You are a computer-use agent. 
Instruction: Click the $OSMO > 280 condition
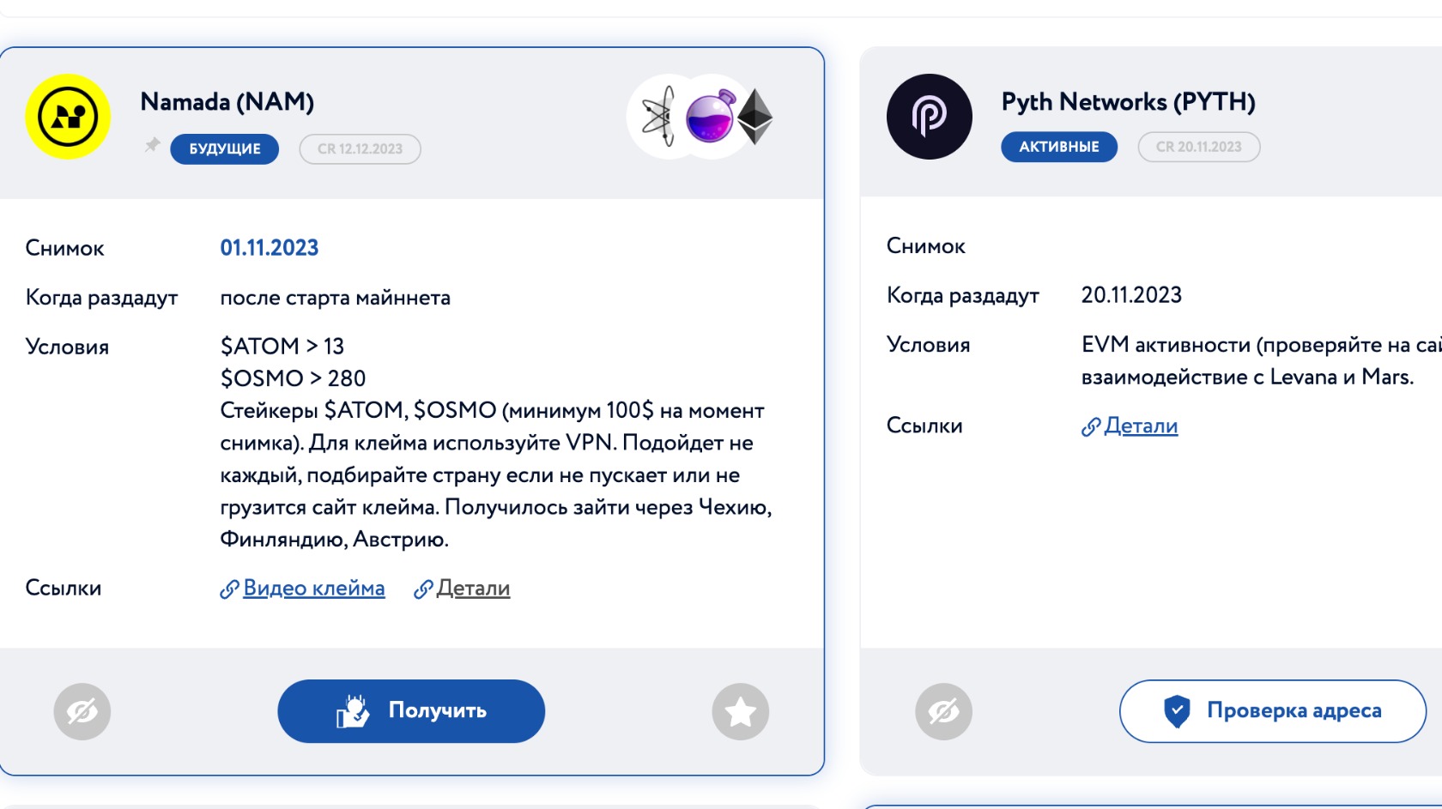[293, 378]
